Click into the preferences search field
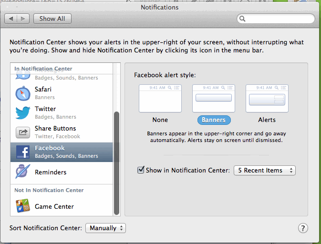The image size is (321, 244). pos(276,19)
